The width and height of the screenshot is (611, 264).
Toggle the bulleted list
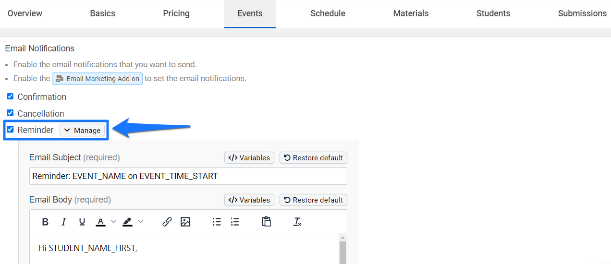coord(217,222)
